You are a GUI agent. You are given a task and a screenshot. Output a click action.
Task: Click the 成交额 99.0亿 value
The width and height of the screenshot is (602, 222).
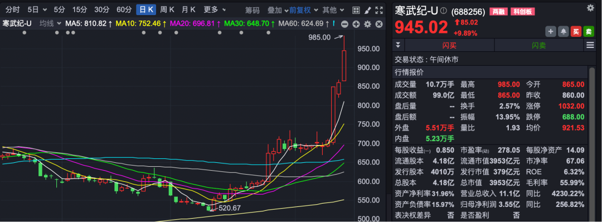pos(443,95)
